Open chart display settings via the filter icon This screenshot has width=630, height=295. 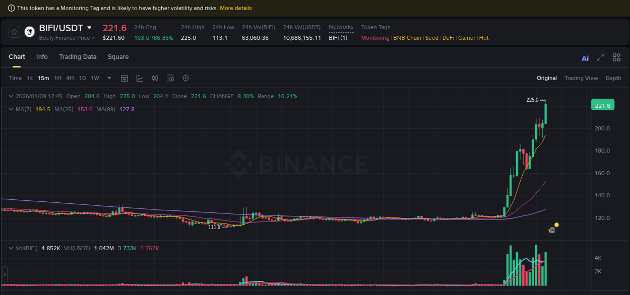[x=170, y=78]
